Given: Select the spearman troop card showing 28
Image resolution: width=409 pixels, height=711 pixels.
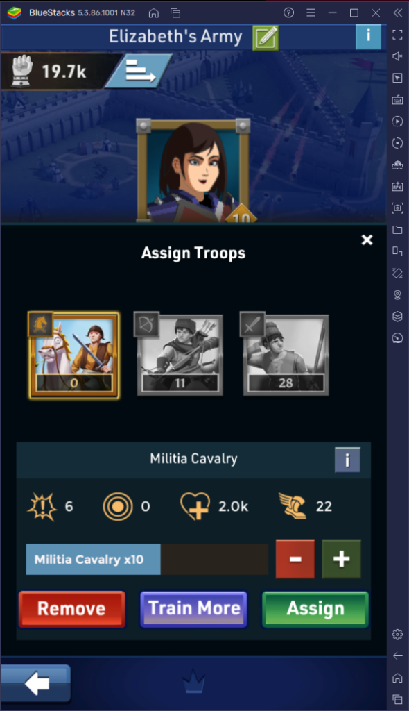Looking at the screenshot, I should 285,354.
